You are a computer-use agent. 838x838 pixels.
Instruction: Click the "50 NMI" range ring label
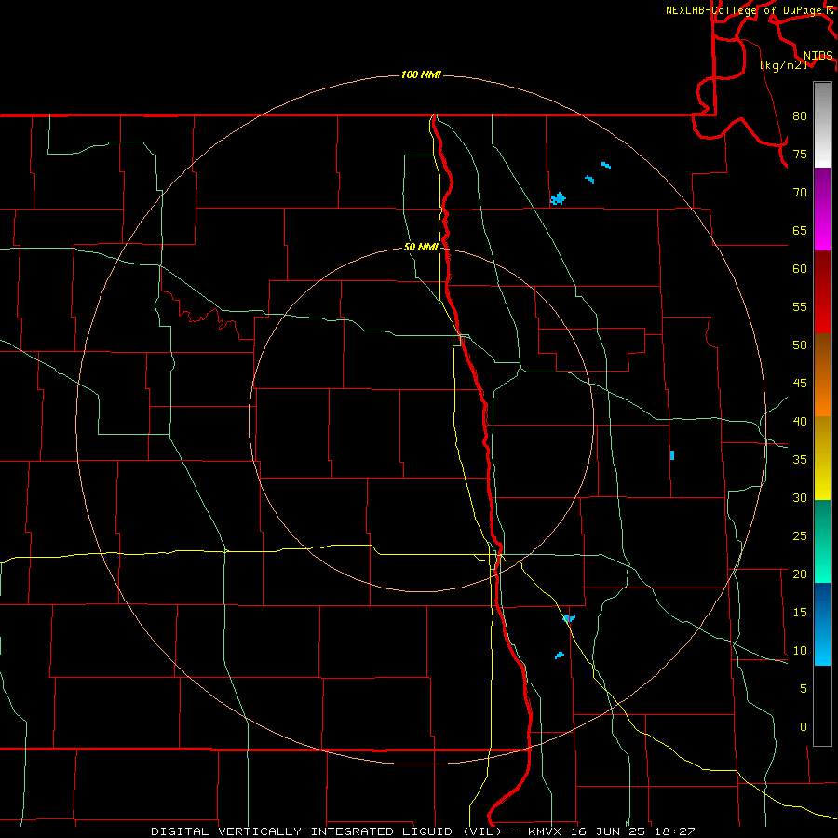tap(421, 247)
